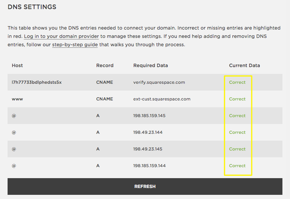The width and height of the screenshot is (290, 199).
Task: Select IP address 198.185.159.145
Action: pos(149,116)
